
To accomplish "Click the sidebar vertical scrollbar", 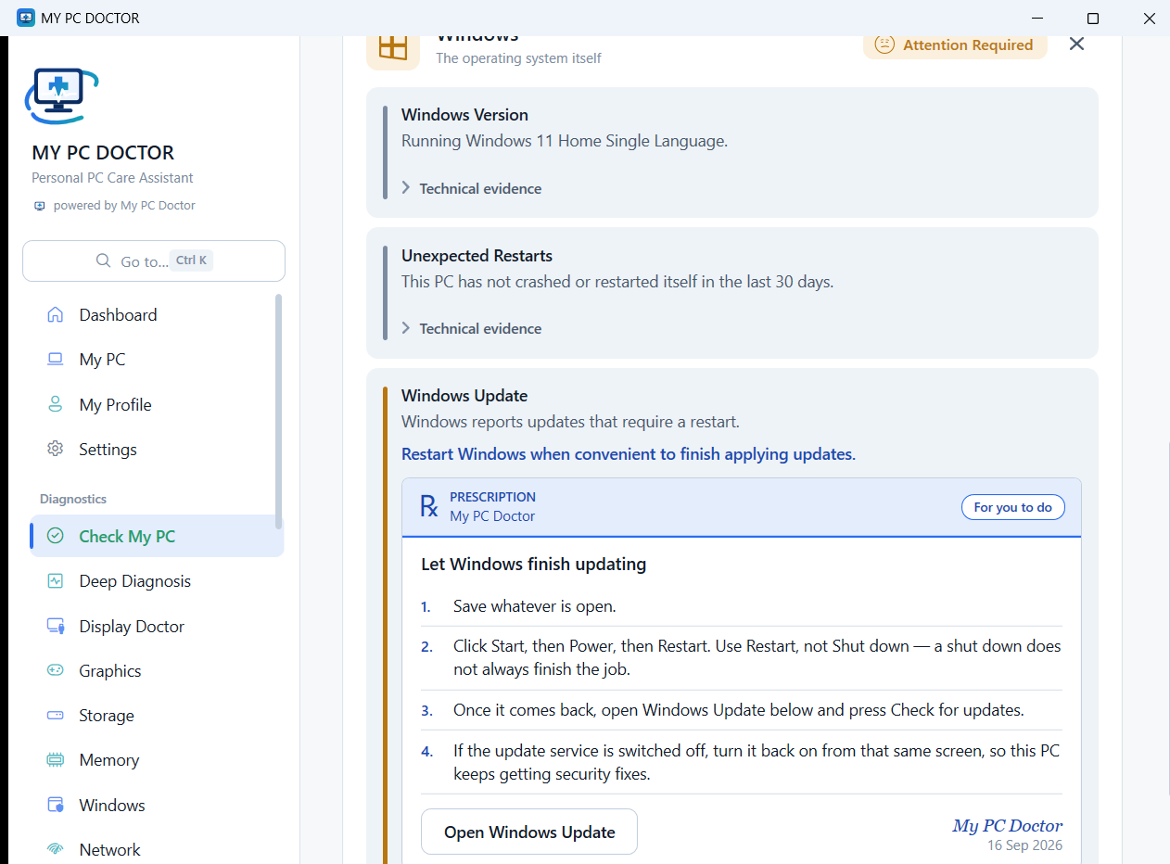I will [278, 412].
